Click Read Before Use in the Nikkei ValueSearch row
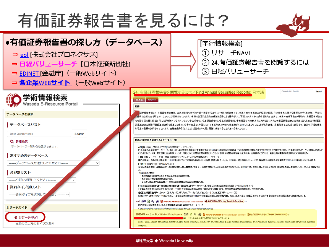 point(267,214)
